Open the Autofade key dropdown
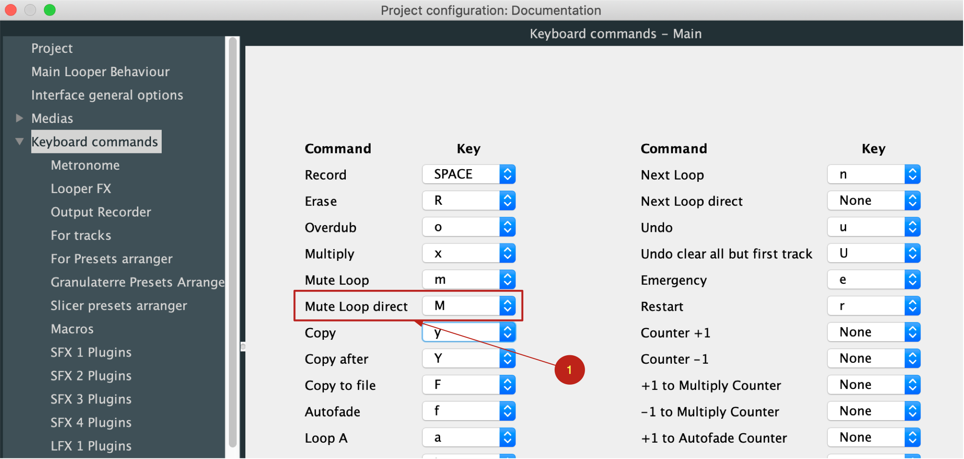The width and height of the screenshot is (964, 459). (x=469, y=411)
